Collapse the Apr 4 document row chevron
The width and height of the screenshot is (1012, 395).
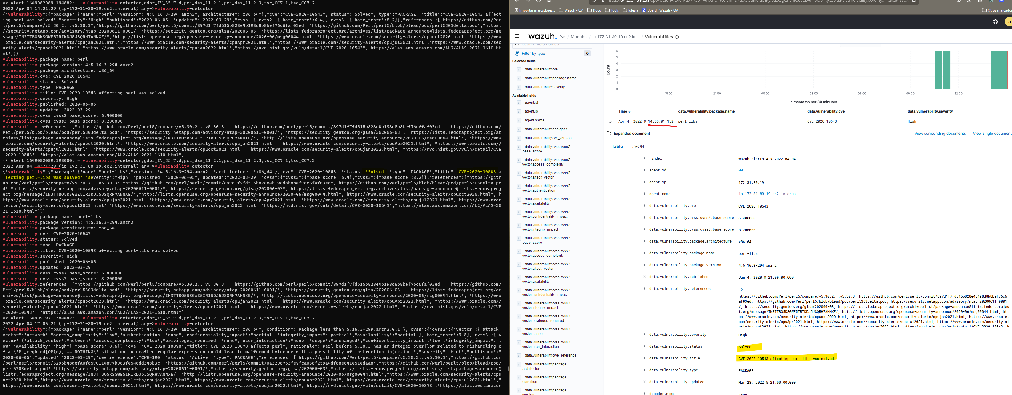(x=610, y=122)
